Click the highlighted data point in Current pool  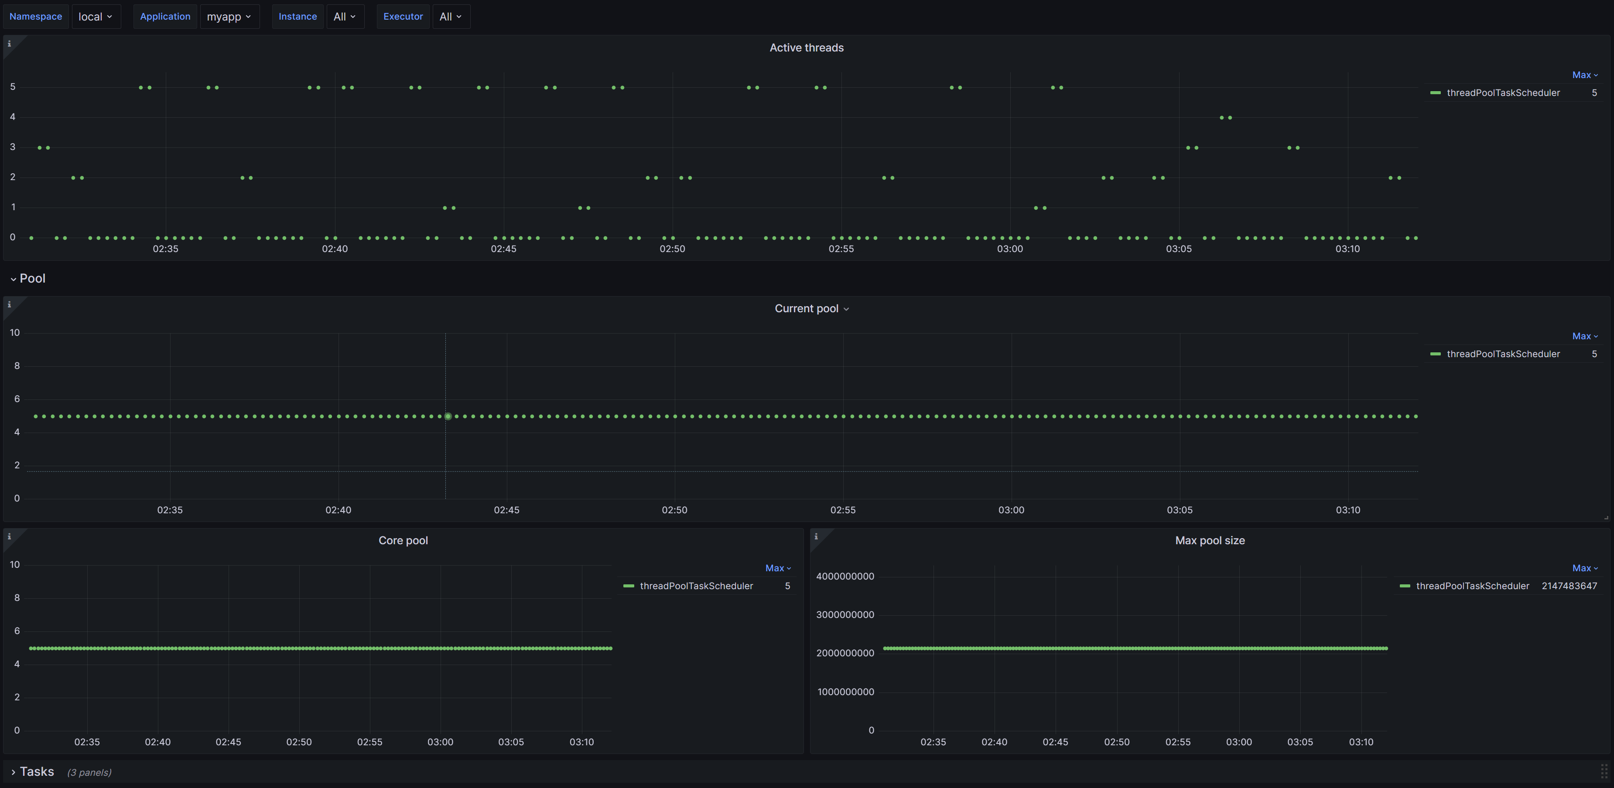(x=448, y=416)
